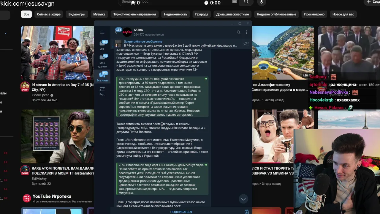Open the YouTube Игротека section icon
Image resolution: width=380 pixels, height=214 pixels.
click(x=27, y=198)
